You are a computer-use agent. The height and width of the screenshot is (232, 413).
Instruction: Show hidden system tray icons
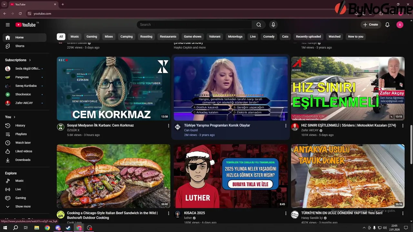click(x=364, y=228)
